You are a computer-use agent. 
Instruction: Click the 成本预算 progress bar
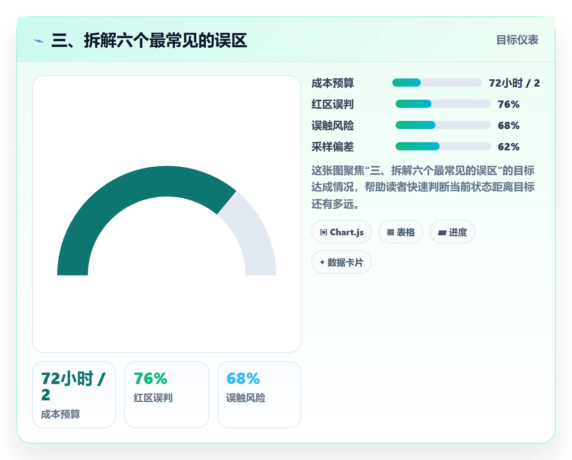pos(437,83)
